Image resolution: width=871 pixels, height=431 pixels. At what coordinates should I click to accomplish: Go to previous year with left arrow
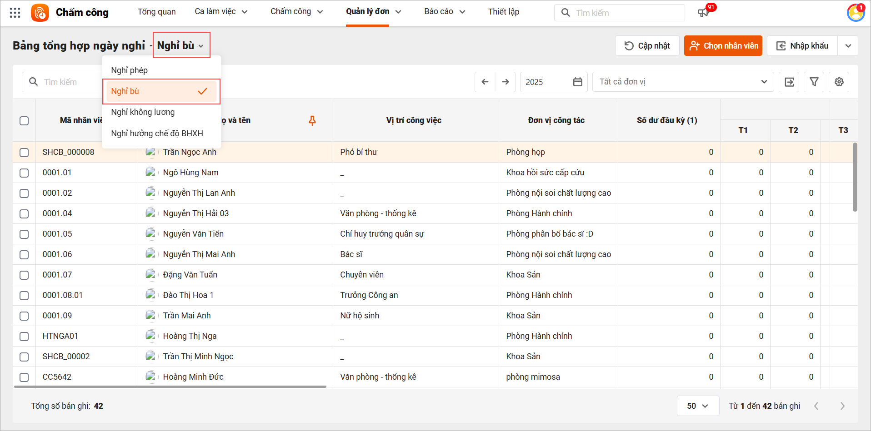485,82
